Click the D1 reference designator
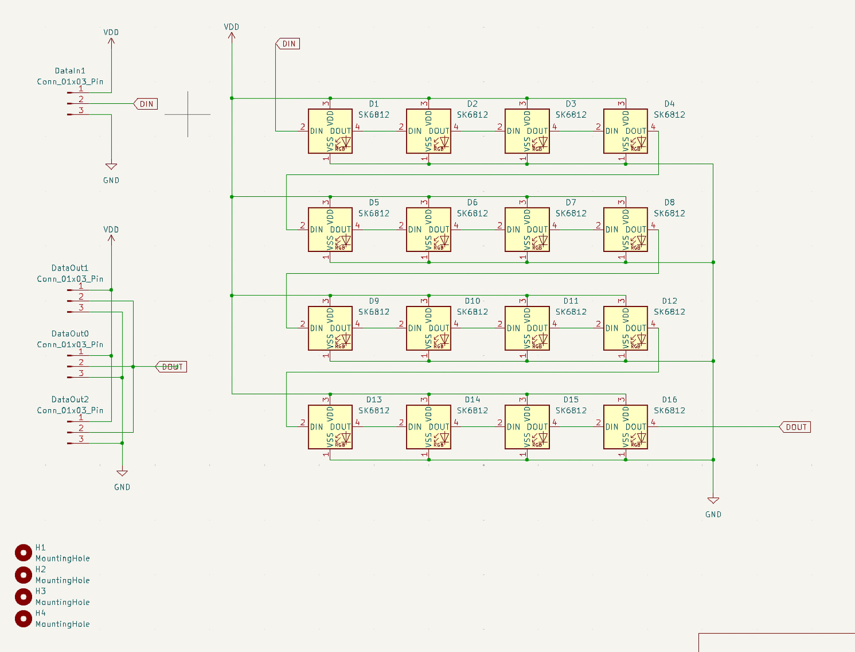855x652 pixels. [x=374, y=104]
